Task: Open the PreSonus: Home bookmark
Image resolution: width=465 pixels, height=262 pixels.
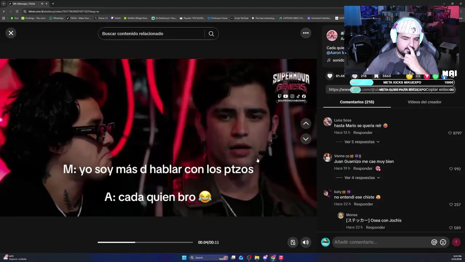Action: pyautogui.click(x=217, y=18)
